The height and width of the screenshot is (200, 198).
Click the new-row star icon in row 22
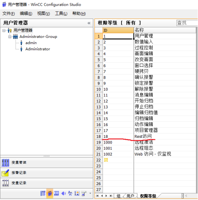[106, 160]
